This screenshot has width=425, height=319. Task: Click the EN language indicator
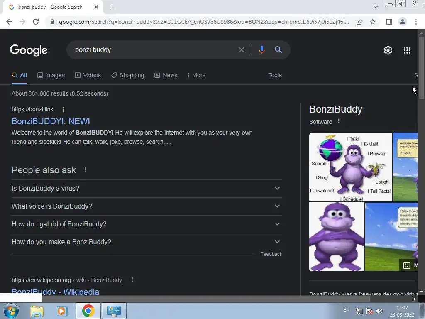coord(346,310)
